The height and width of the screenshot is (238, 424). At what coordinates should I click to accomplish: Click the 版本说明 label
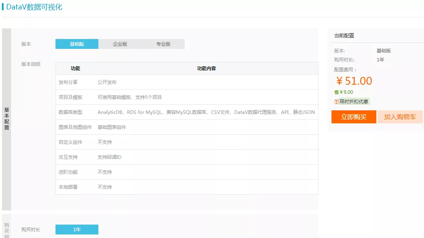click(31, 64)
